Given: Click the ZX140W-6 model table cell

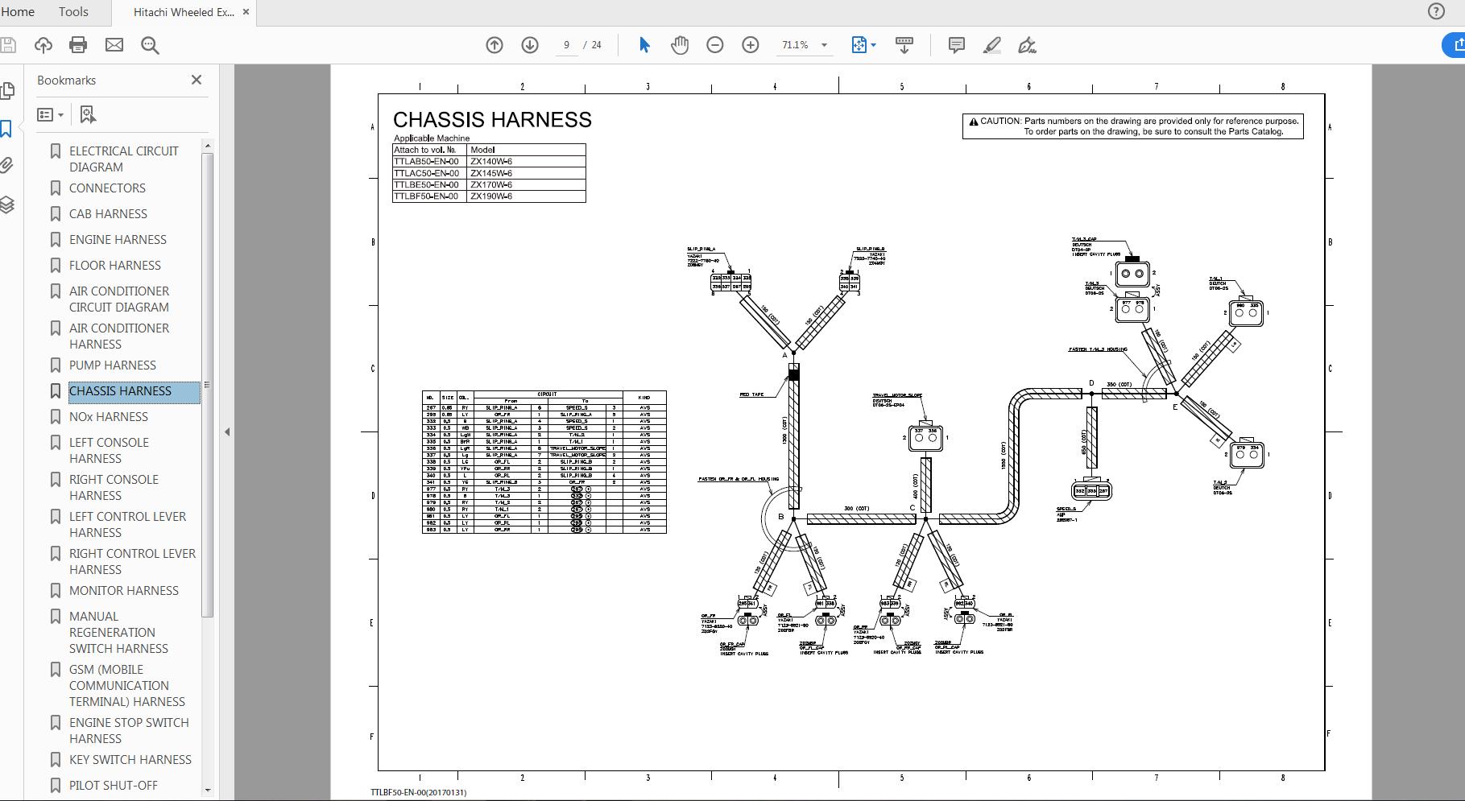Looking at the screenshot, I should [526, 161].
